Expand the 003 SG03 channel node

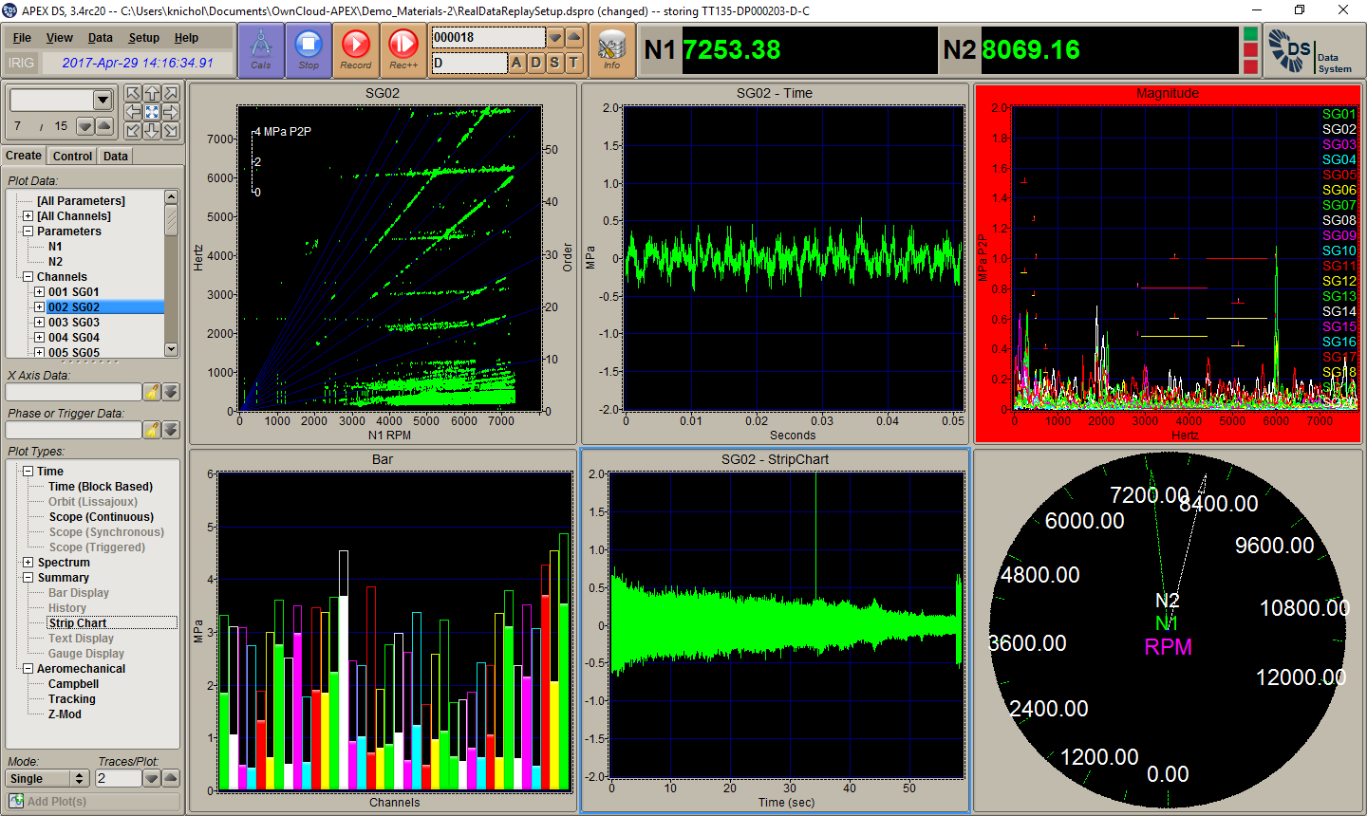point(39,323)
